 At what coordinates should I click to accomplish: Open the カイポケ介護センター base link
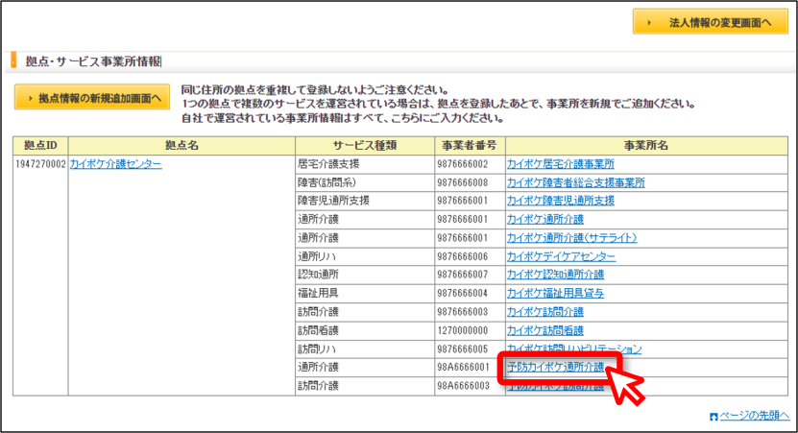point(115,164)
